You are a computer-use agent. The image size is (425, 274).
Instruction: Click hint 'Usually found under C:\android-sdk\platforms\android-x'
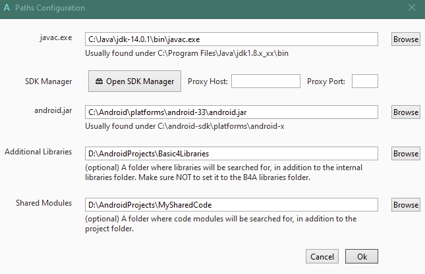point(184,126)
